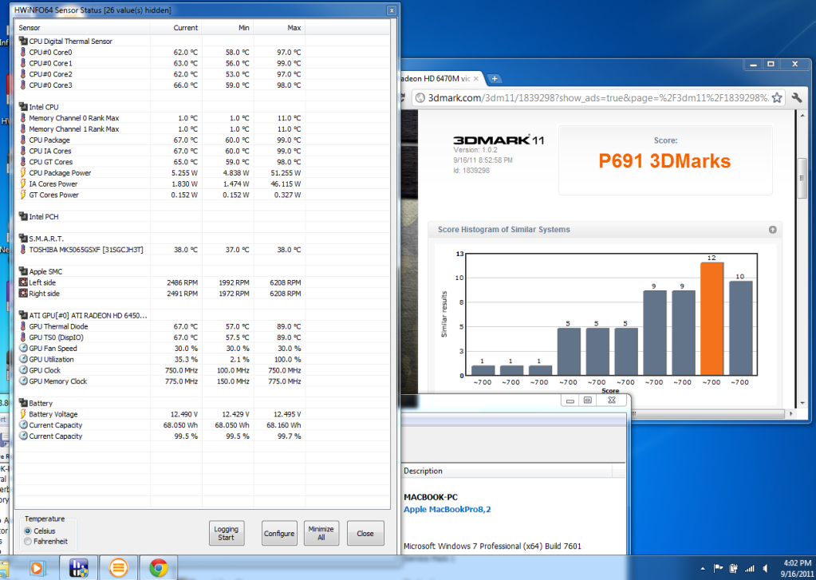Click the Close button in HWiNFO
Screen dimensions: 816x580
pyautogui.click(x=365, y=533)
